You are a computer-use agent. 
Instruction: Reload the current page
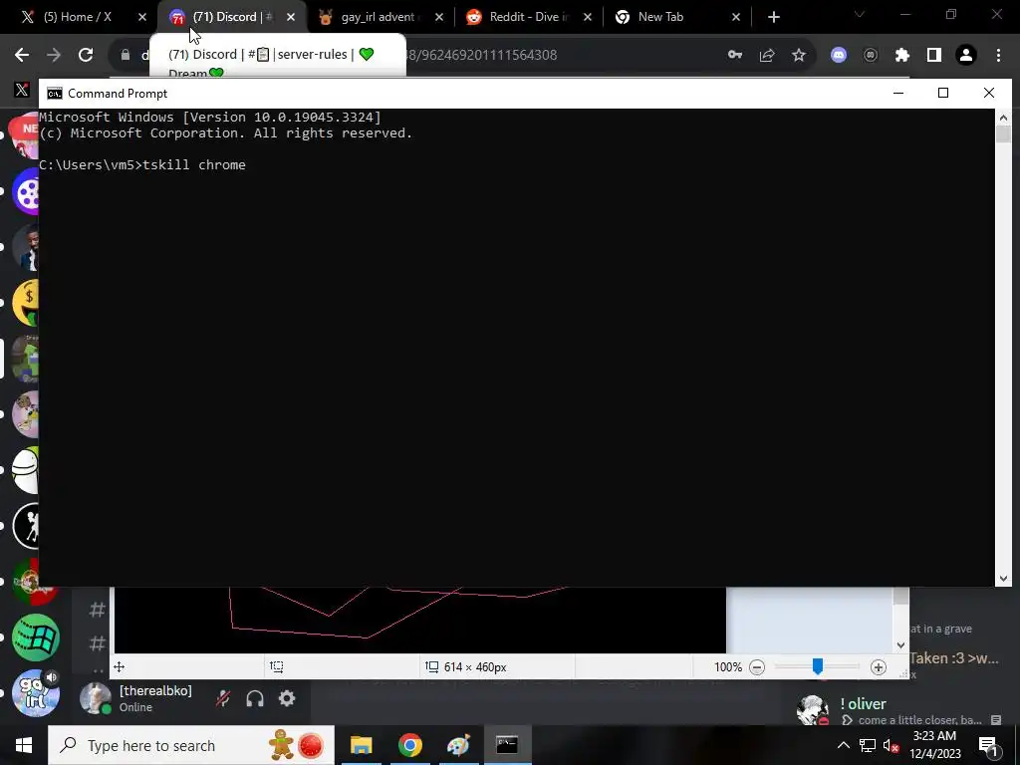coord(86,55)
